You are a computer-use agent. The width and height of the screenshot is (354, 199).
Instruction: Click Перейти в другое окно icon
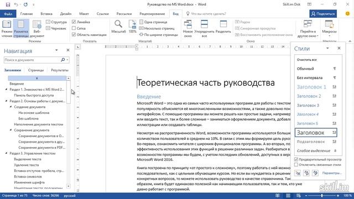pos(308,29)
